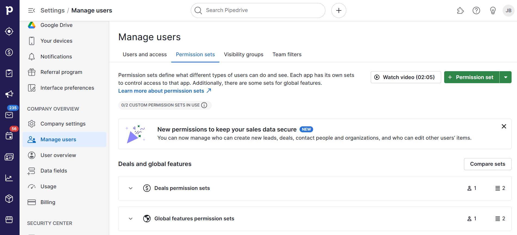The width and height of the screenshot is (517, 235).
Task: Open Insights chart icon in sidebar
Action: [x=9, y=178]
